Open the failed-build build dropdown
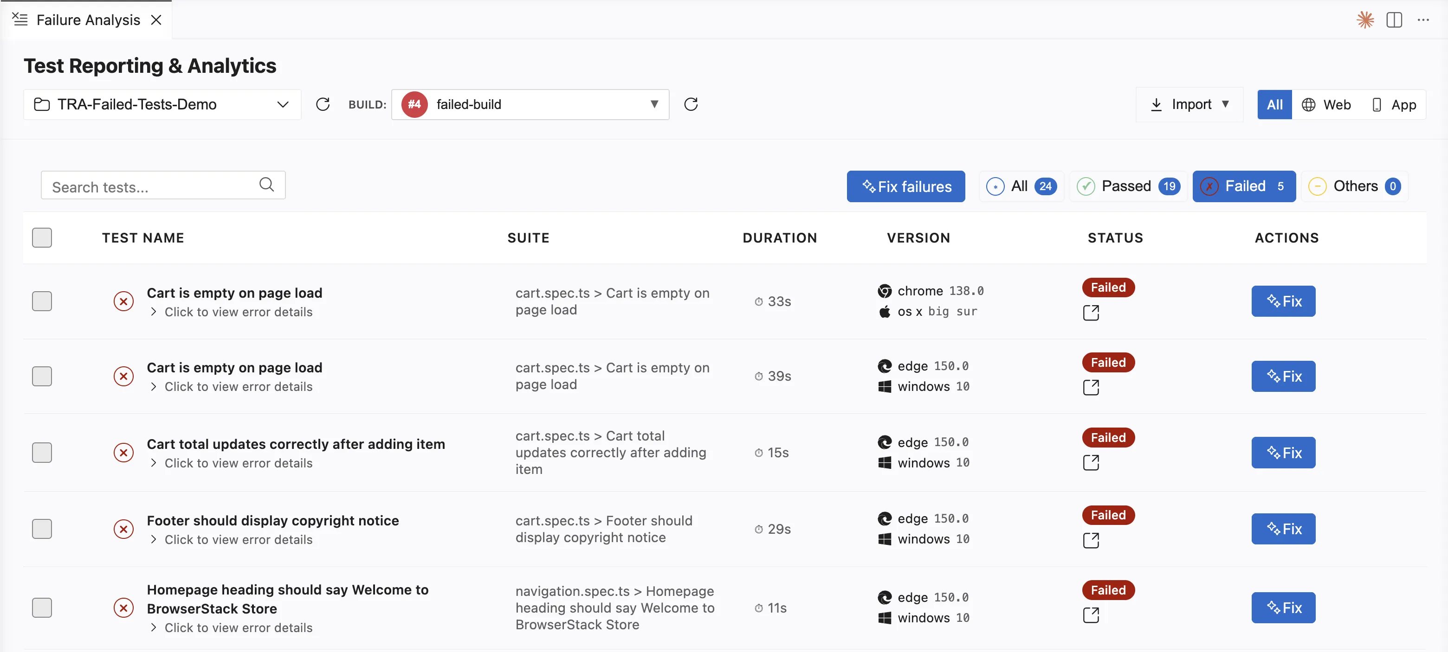1448x652 pixels. pyautogui.click(x=530, y=104)
